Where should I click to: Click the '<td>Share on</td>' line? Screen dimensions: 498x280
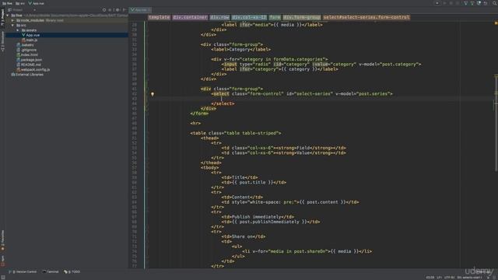(244, 236)
